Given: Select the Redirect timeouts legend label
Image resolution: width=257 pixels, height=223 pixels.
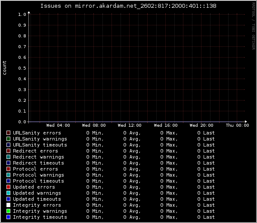Looking at the screenshot, I should (38, 163).
